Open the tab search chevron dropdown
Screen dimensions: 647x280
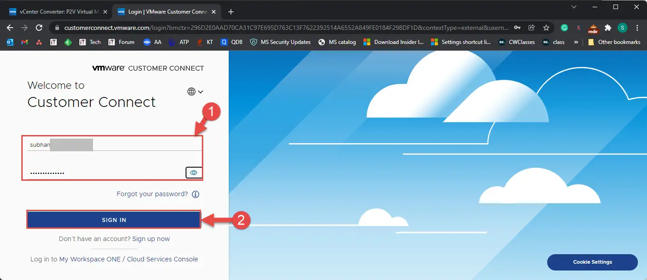(x=574, y=7)
